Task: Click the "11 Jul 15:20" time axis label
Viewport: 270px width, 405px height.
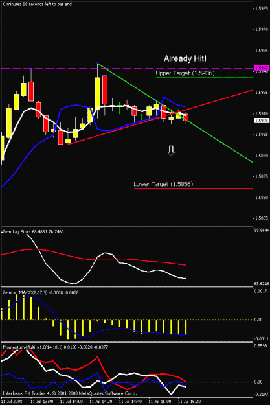Action: (x=189, y=402)
